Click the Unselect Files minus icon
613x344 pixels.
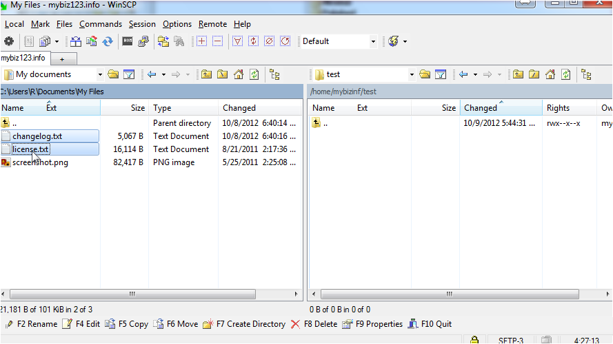click(218, 41)
